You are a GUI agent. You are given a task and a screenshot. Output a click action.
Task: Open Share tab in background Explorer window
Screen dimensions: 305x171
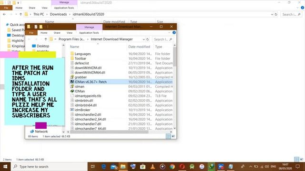pos(32,8)
